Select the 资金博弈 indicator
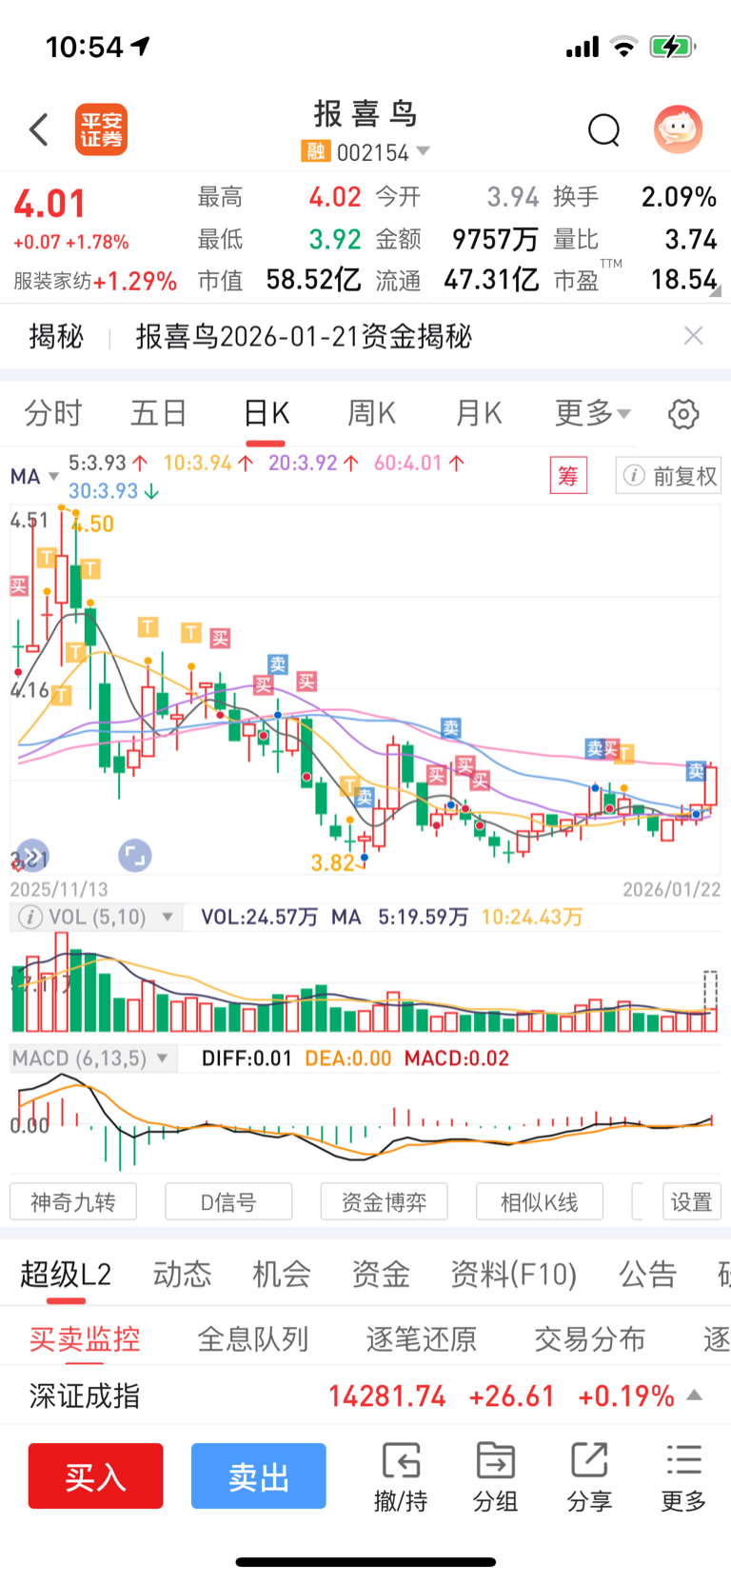This screenshot has width=731, height=1583. [x=384, y=1202]
